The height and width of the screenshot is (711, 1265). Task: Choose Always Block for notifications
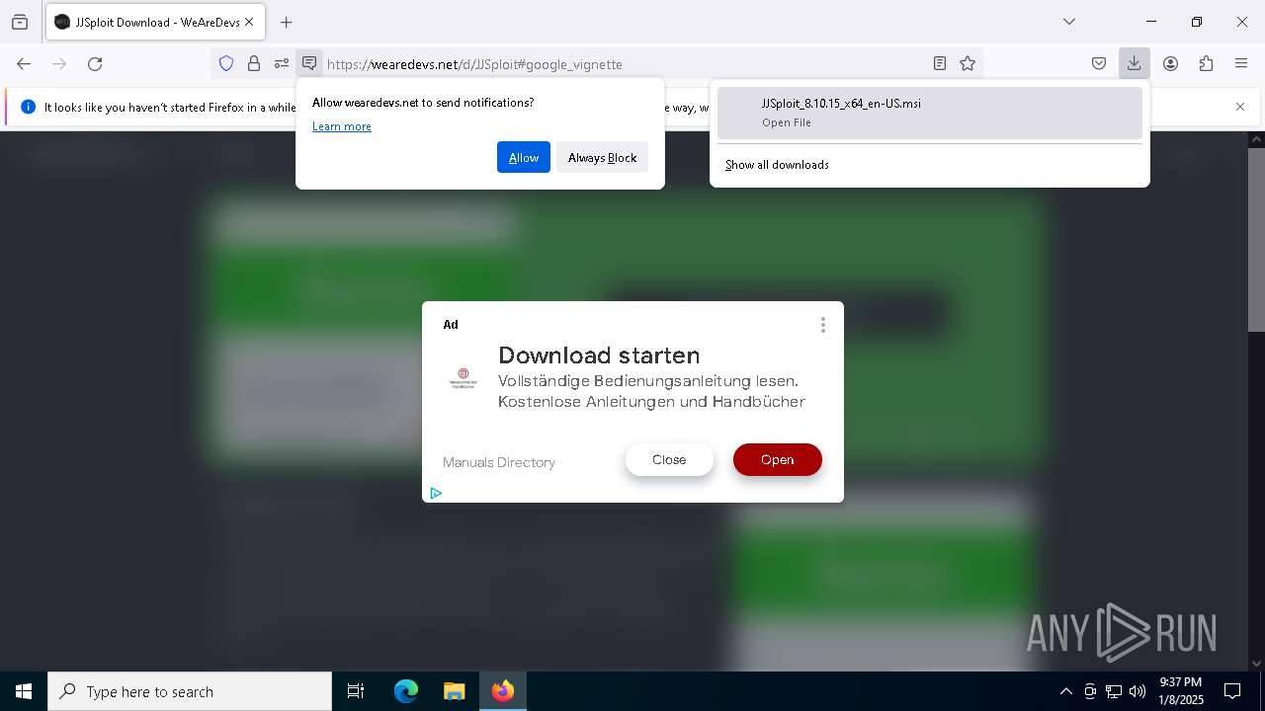click(x=602, y=157)
